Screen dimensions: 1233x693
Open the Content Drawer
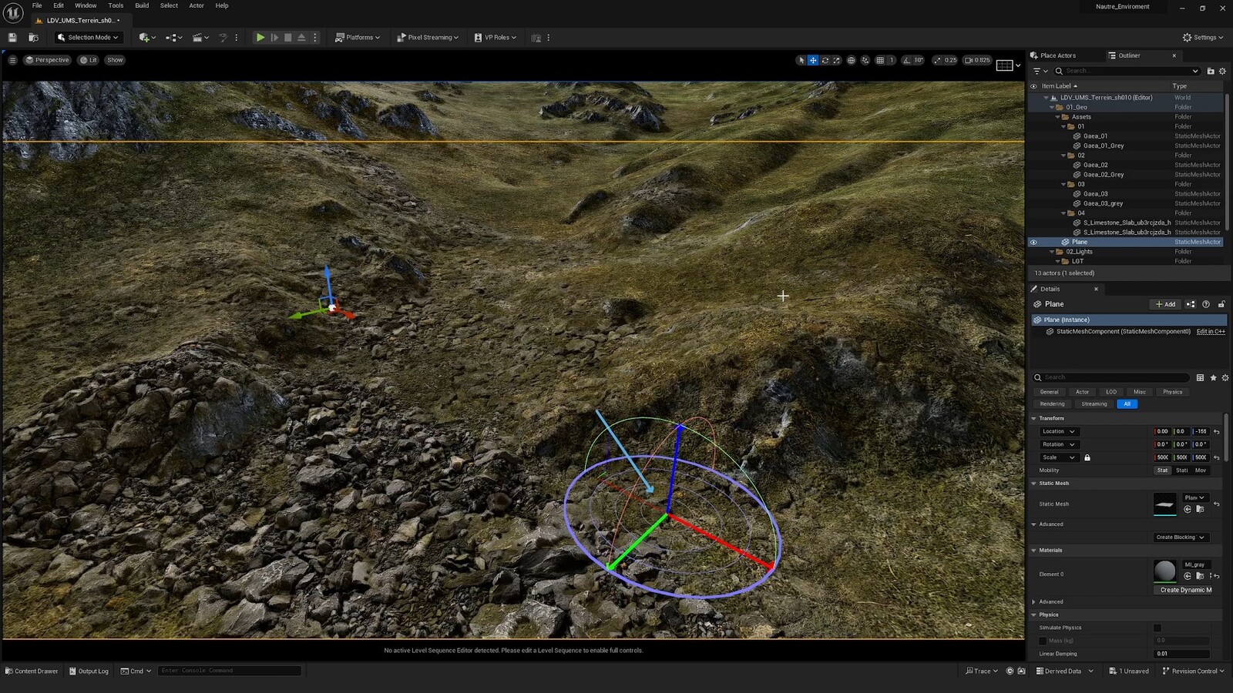coord(32,671)
